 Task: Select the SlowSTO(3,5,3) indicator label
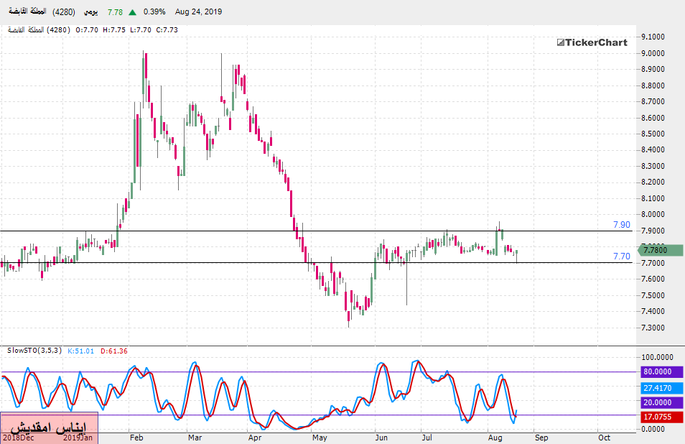pos(34,351)
